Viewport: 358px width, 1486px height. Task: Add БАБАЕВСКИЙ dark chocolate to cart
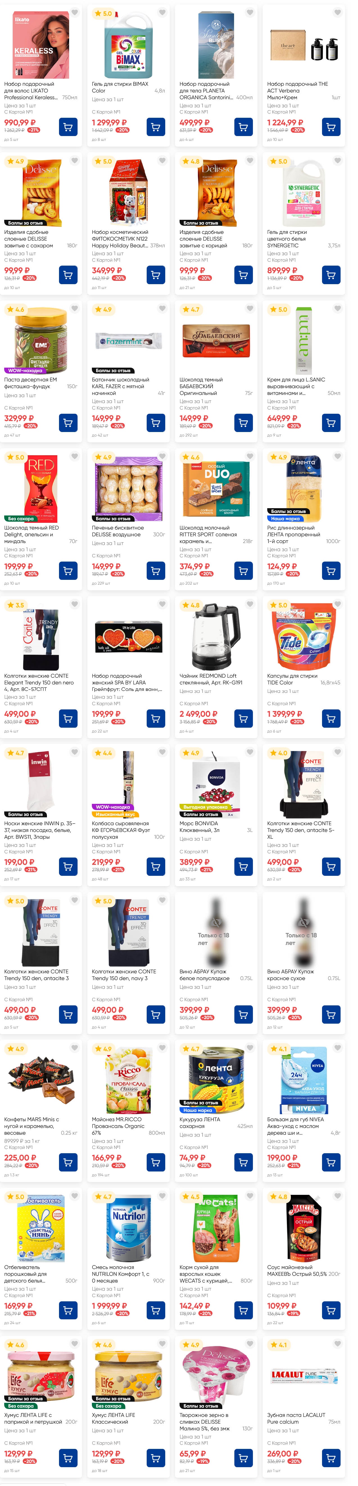pos(243,423)
